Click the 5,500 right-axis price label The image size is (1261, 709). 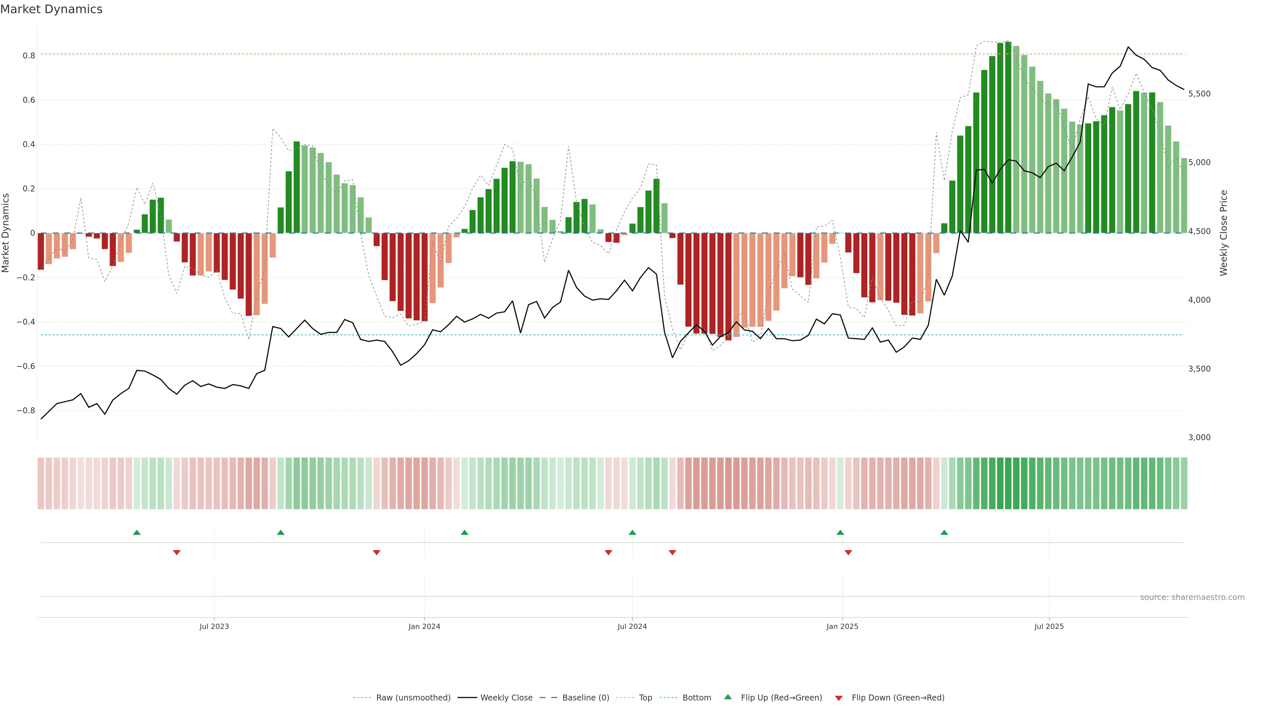point(1199,94)
